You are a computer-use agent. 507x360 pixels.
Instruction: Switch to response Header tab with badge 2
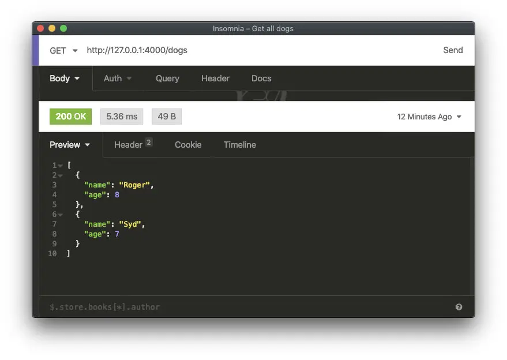pyautogui.click(x=133, y=144)
